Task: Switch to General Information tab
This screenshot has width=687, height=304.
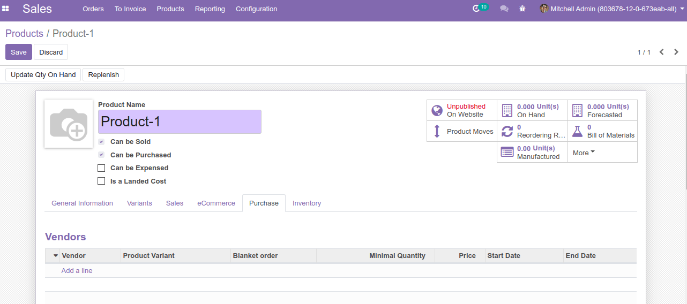Action: click(82, 203)
